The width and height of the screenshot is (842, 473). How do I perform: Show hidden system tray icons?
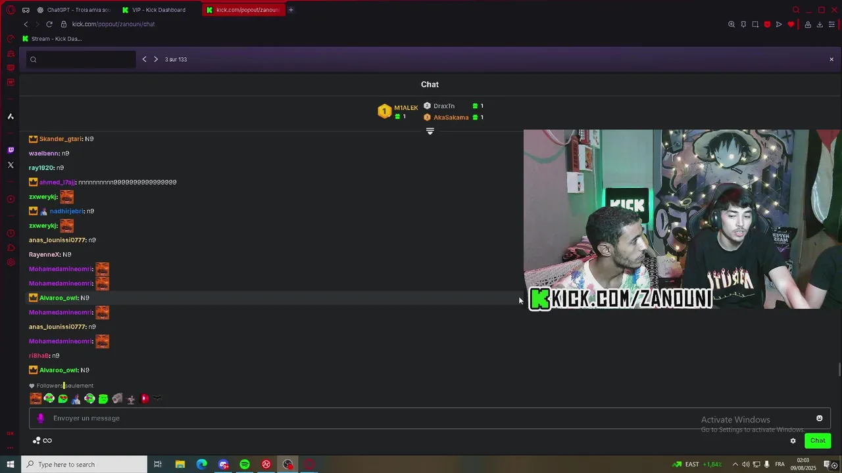735,464
